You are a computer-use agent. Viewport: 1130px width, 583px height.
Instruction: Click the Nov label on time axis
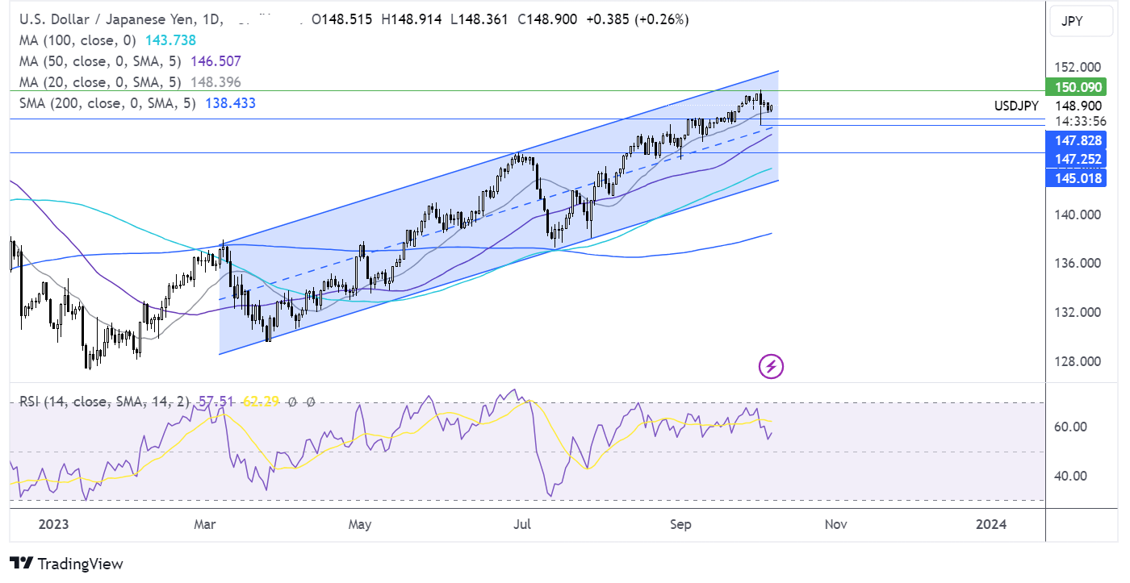pyautogui.click(x=836, y=525)
